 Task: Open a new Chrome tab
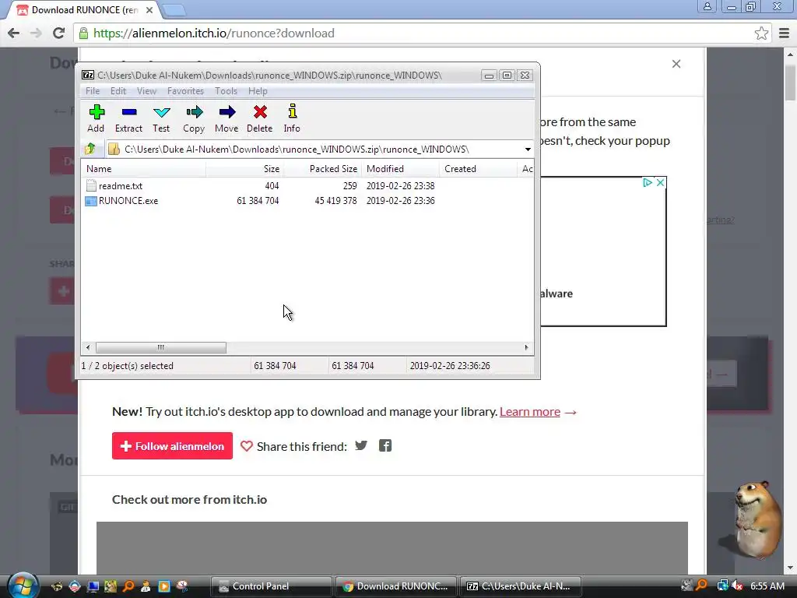point(174,9)
